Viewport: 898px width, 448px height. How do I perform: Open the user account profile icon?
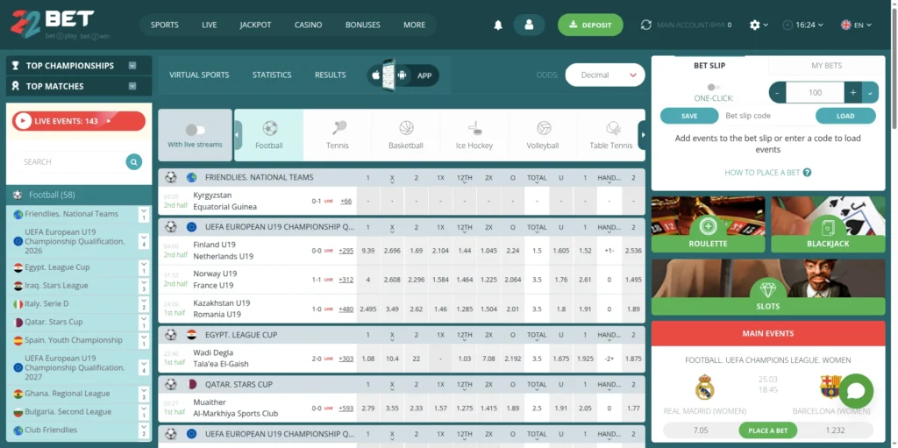529,25
